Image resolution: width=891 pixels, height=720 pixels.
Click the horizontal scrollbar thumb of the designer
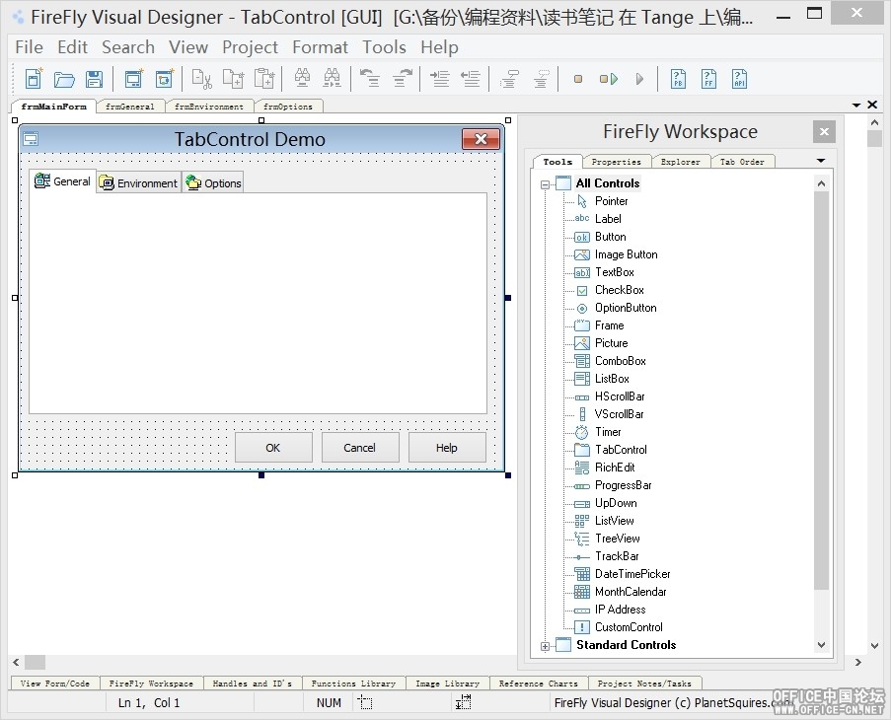click(35, 662)
